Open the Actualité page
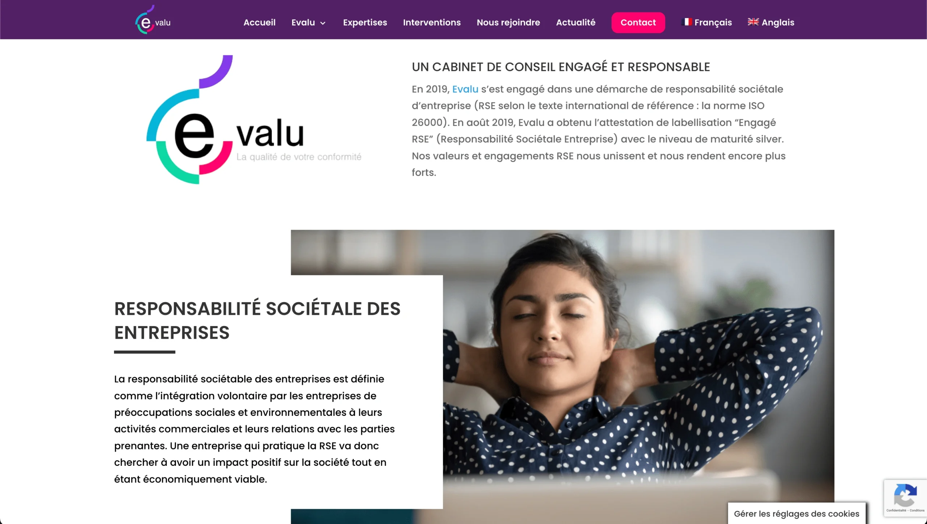This screenshot has height=524, width=927. tap(575, 22)
